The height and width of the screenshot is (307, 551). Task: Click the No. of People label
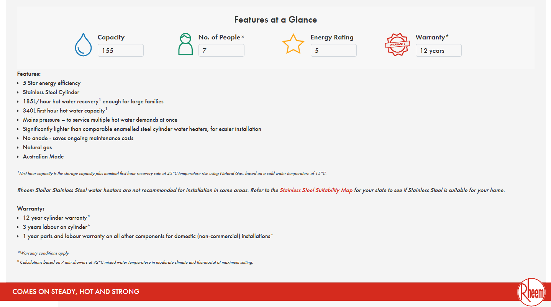[x=220, y=38]
